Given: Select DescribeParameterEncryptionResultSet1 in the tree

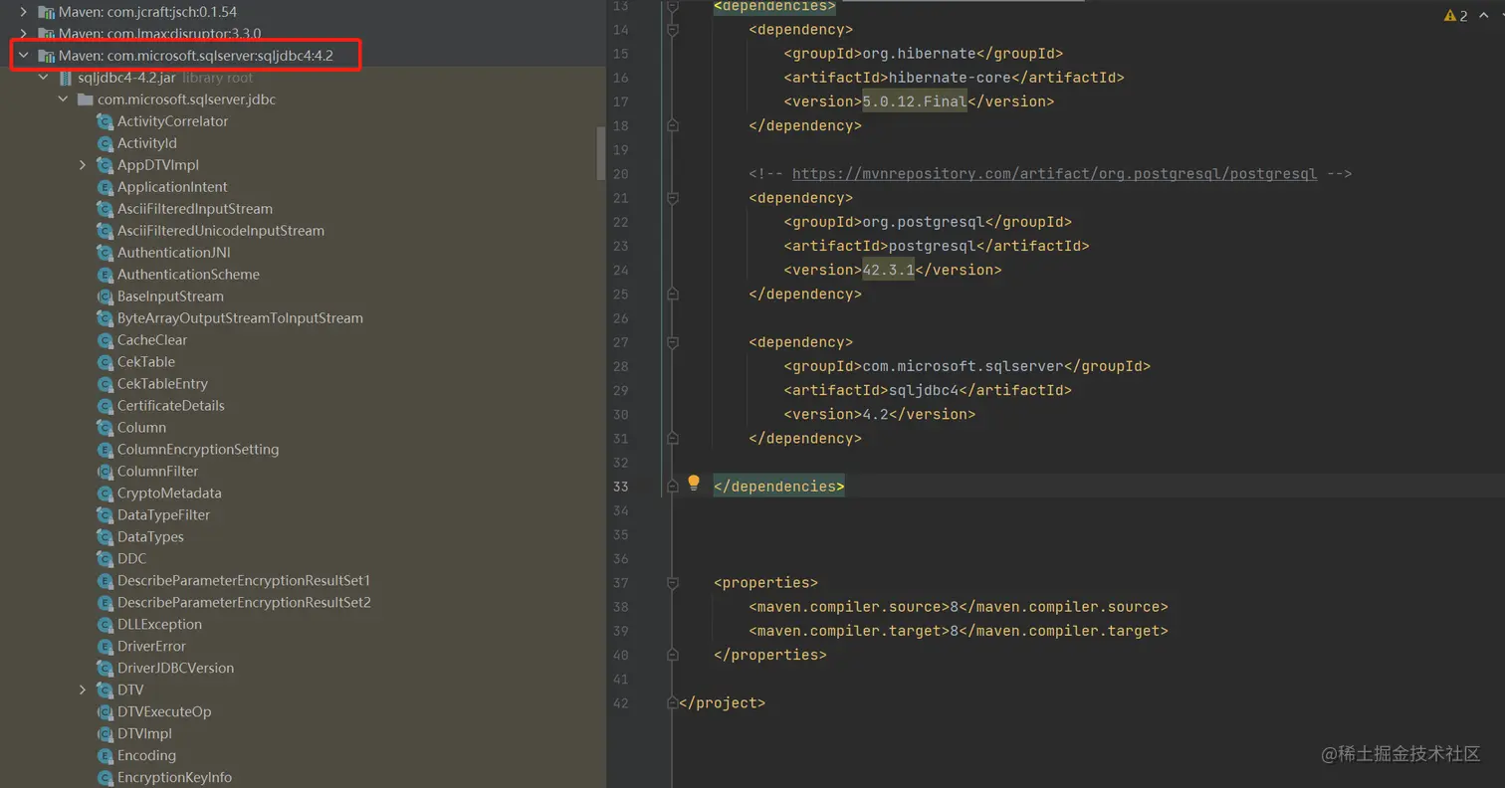Looking at the screenshot, I should click(x=244, y=581).
